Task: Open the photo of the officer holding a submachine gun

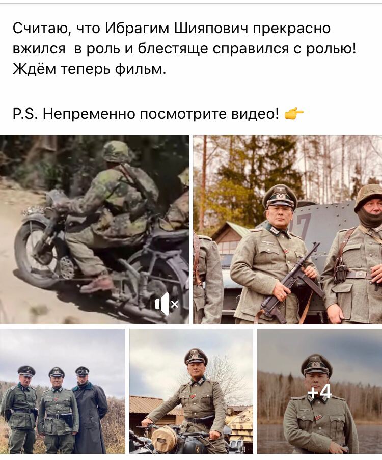Action: [x=288, y=229]
